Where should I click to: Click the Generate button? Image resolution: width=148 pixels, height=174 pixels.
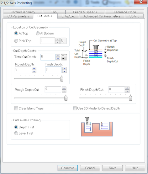(68, 168)
